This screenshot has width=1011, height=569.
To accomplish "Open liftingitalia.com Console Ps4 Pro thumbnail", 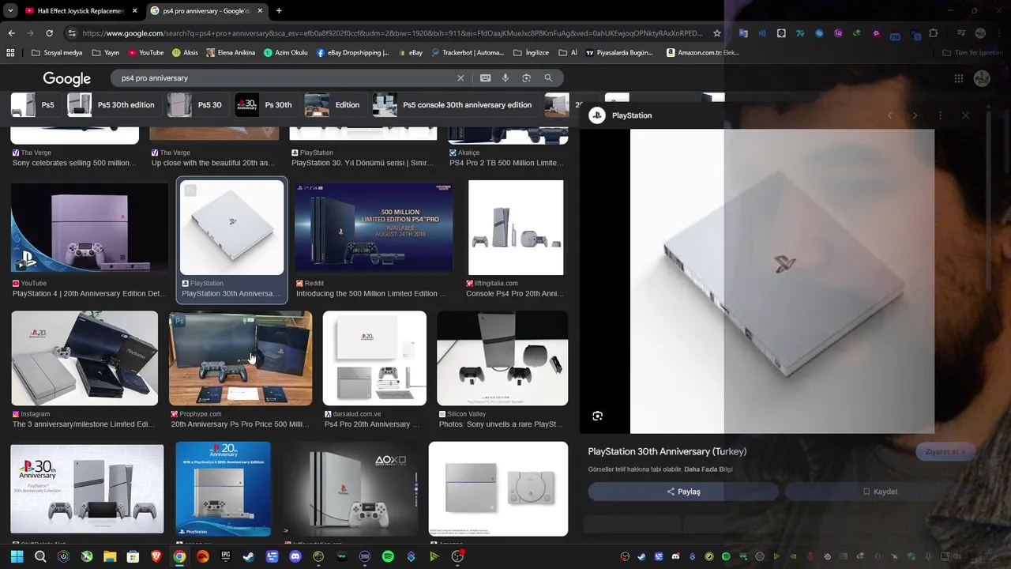I will coord(516,228).
